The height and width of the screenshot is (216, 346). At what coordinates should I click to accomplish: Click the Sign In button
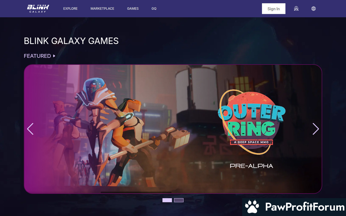274,9
